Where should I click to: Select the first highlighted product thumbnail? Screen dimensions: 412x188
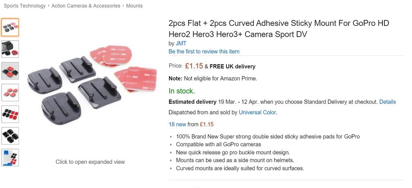[x=10, y=27]
